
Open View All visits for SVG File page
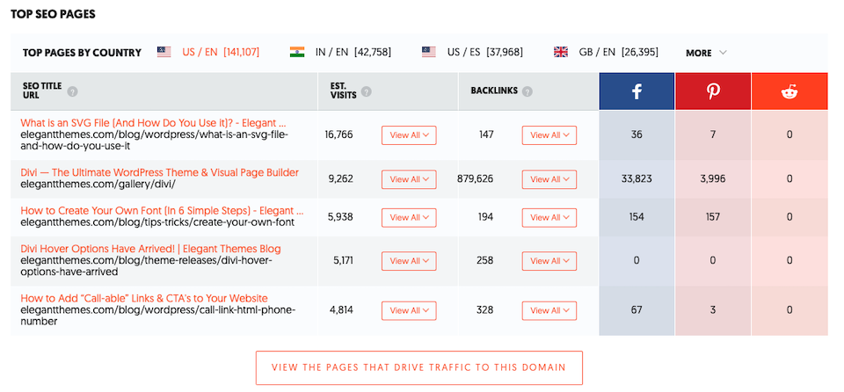(x=409, y=135)
